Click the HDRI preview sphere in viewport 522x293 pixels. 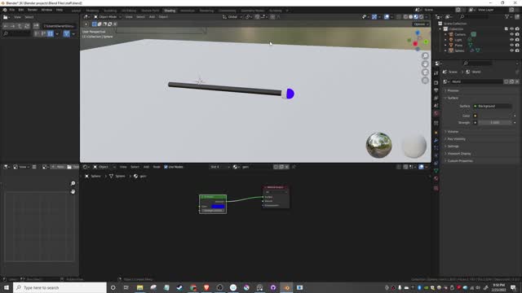pyautogui.click(x=378, y=145)
